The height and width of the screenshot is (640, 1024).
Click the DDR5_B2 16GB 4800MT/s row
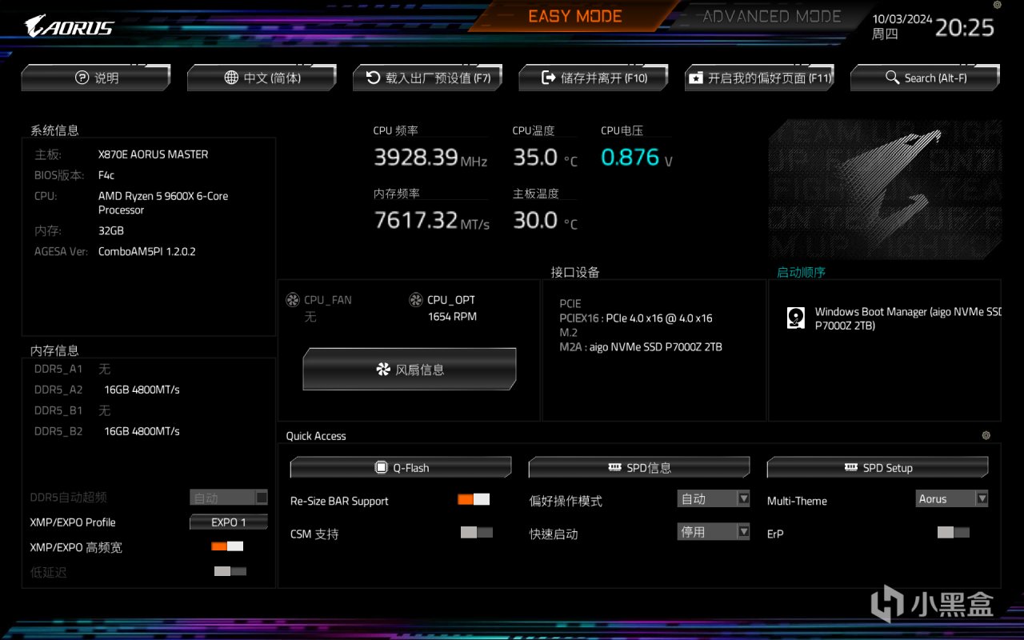pos(107,431)
